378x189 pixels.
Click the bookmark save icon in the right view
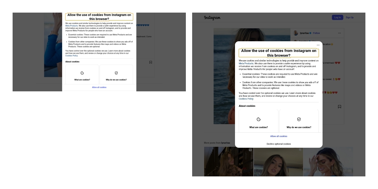coord(340,107)
